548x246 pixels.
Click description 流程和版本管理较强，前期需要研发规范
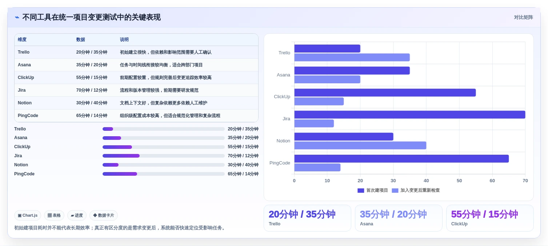[x=159, y=90]
